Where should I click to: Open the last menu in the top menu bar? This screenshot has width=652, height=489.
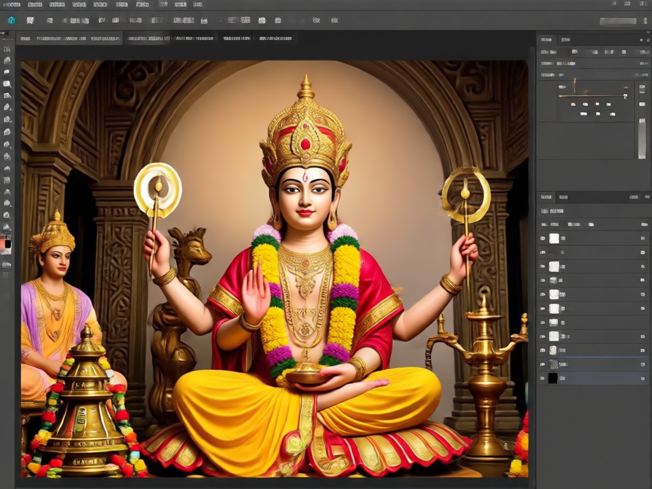[198, 4]
